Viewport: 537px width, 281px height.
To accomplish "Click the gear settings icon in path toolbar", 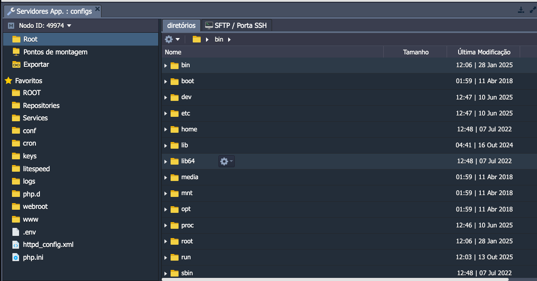I will coord(172,39).
